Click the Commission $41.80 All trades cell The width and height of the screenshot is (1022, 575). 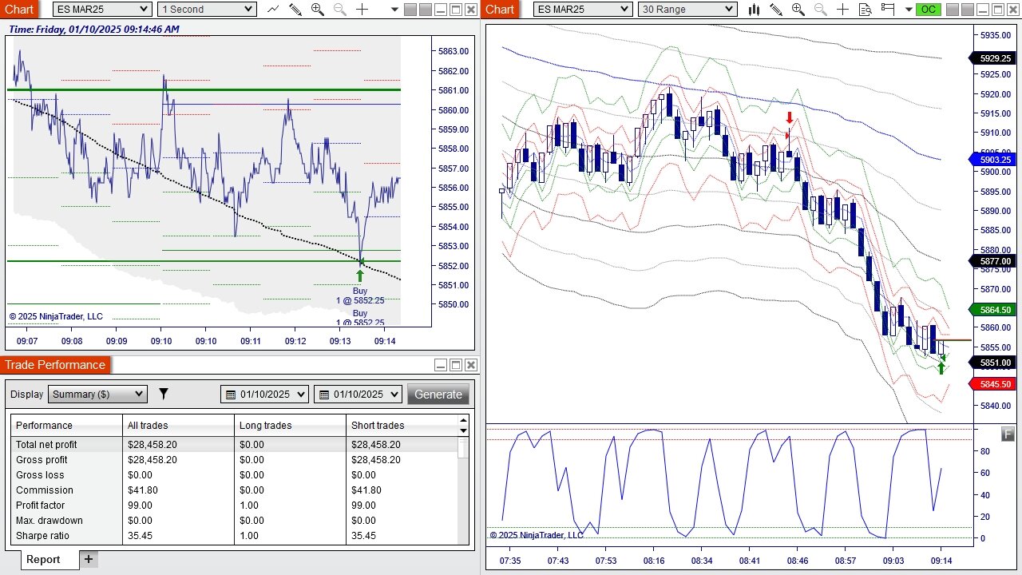point(179,490)
